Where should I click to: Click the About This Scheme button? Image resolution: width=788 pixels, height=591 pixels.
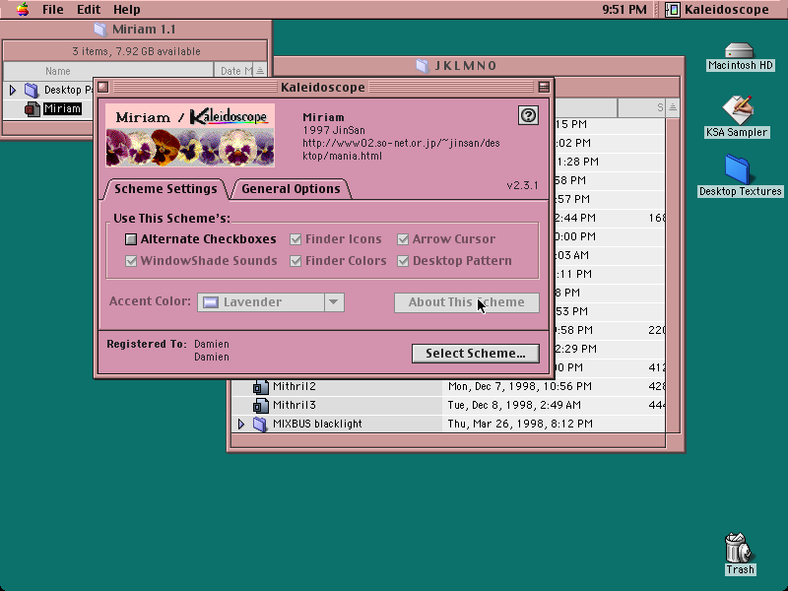tap(466, 302)
